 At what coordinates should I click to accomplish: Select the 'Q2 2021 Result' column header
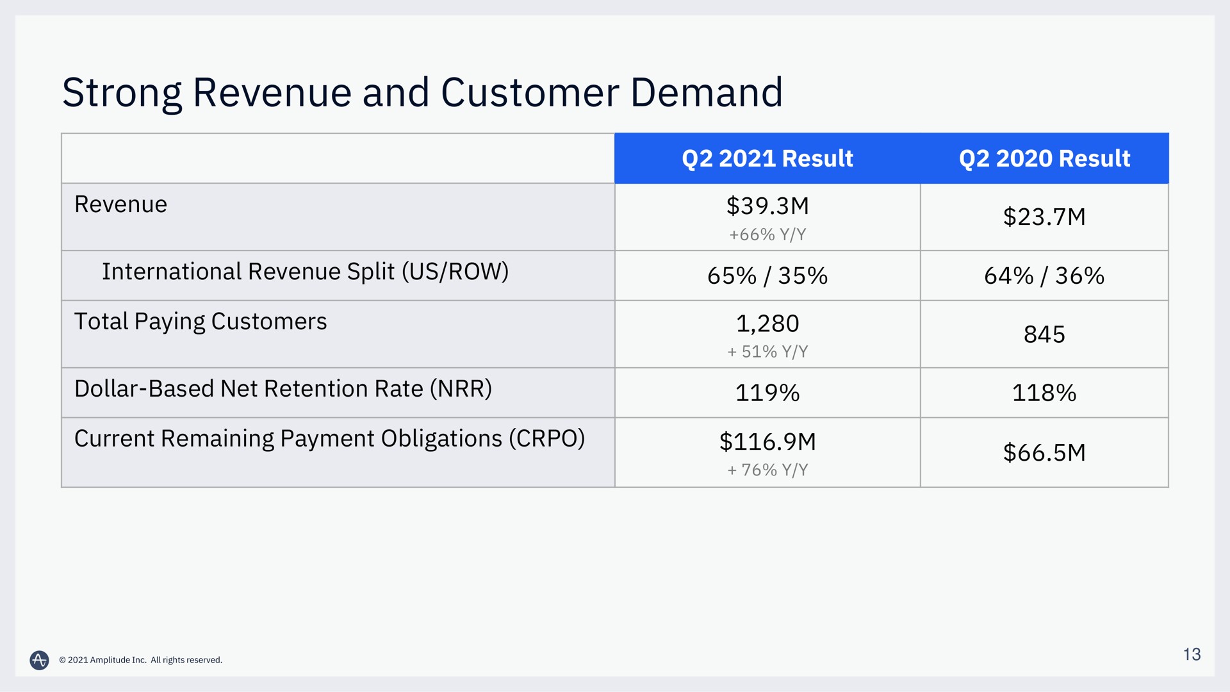coord(767,158)
